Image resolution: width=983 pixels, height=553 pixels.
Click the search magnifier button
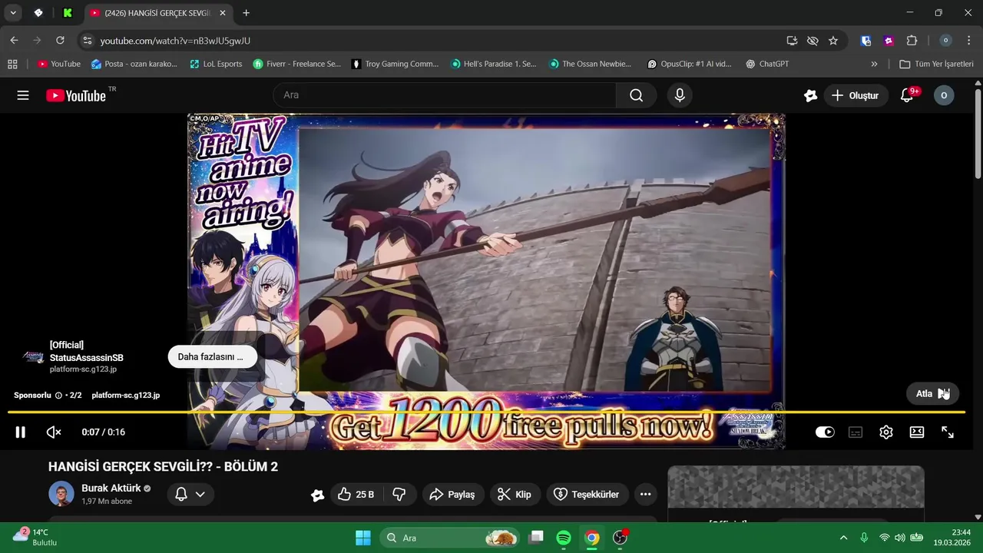[x=636, y=95]
